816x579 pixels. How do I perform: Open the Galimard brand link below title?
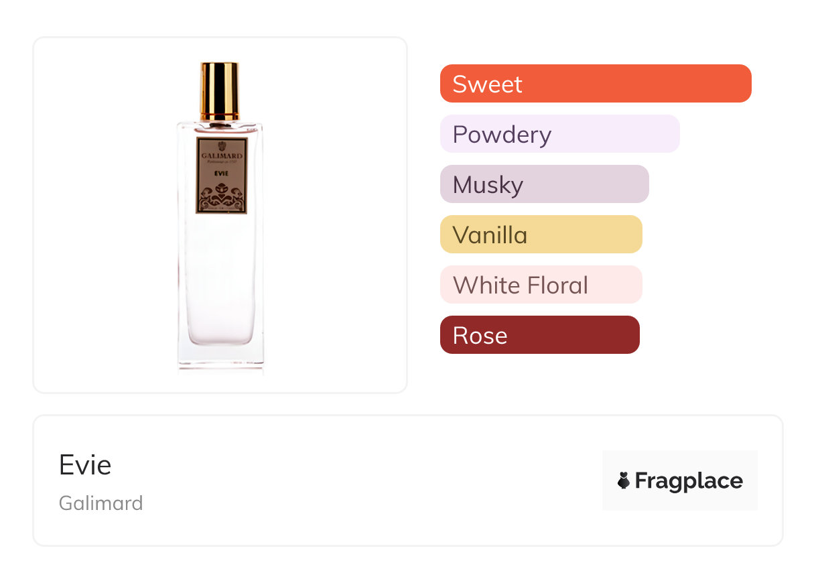pyautogui.click(x=101, y=503)
